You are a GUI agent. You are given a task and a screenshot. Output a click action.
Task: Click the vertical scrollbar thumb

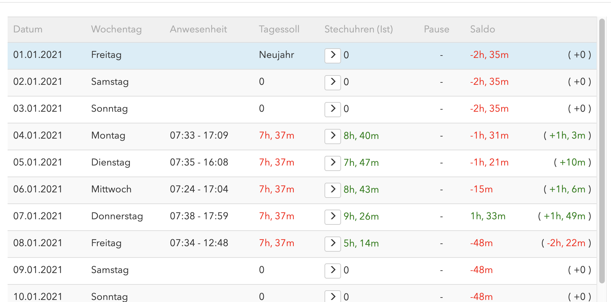(x=602, y=151)
